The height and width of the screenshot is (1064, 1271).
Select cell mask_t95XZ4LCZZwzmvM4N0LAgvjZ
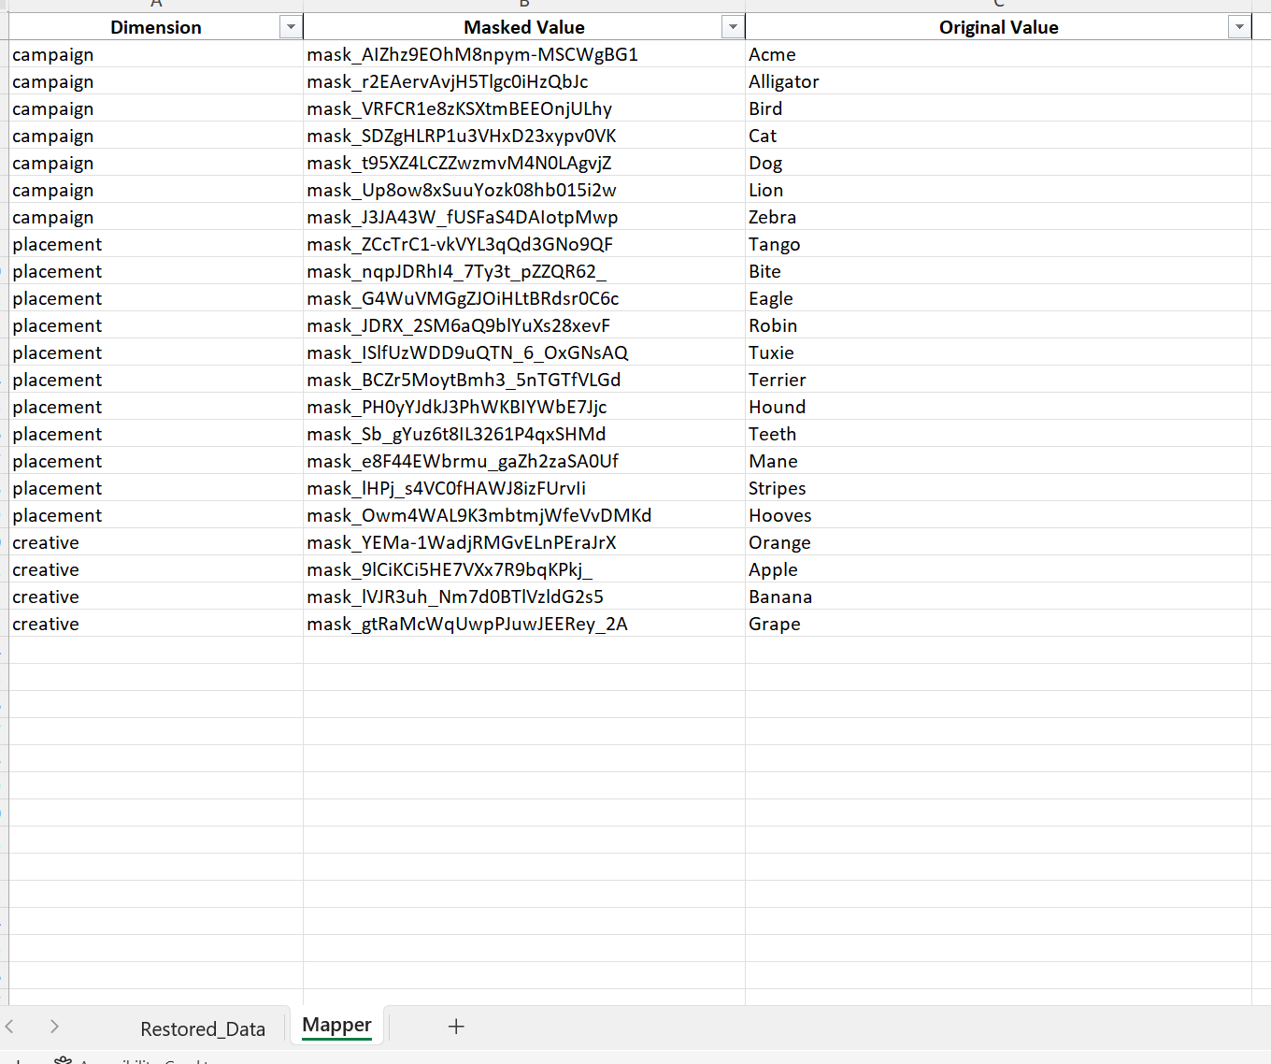pyautogui.click(x=524, y=163)
